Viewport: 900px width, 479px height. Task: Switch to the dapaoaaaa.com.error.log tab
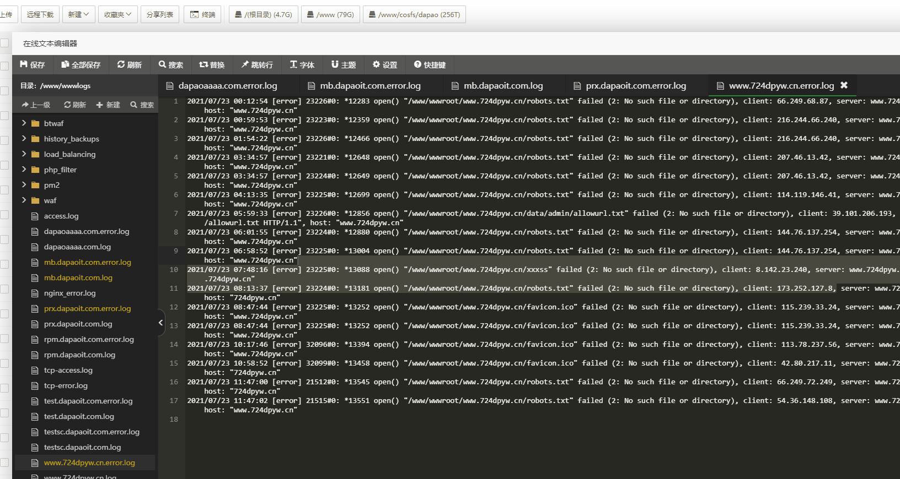227,86
